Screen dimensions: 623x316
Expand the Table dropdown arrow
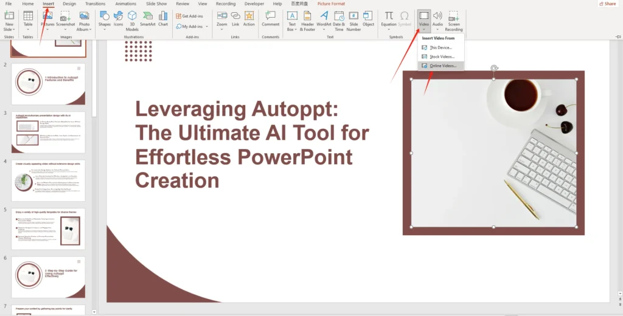pos(28,29)
